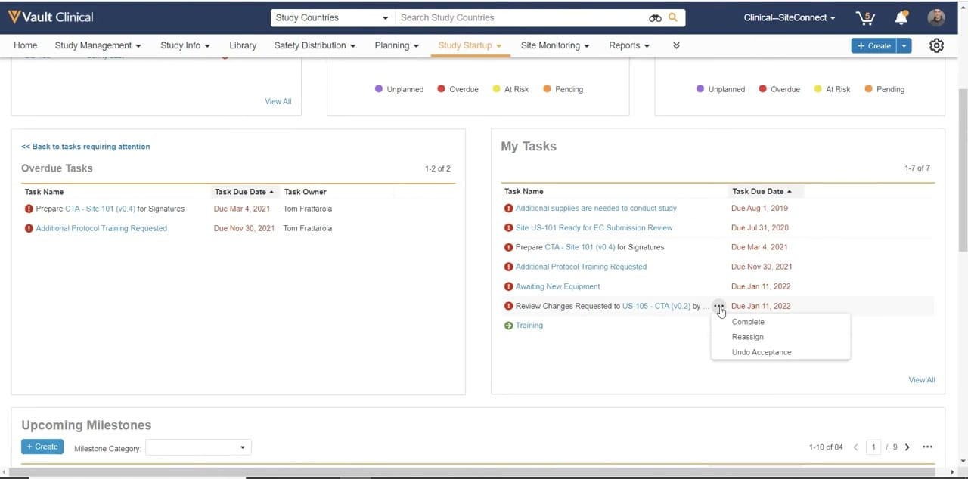Expand Planning menu
The width and height of the screenshot is (968, 479).
pos(397,45)
